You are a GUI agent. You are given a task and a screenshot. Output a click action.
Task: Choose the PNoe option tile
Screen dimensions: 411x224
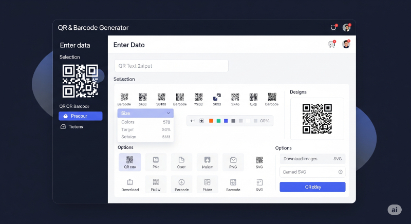point(208,185)
